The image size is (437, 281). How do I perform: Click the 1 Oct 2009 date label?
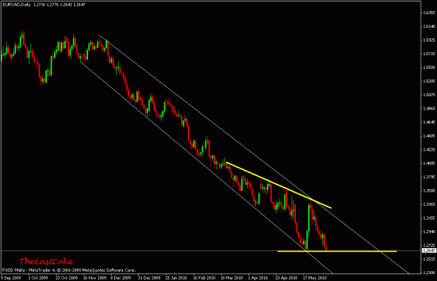point(38,278)
